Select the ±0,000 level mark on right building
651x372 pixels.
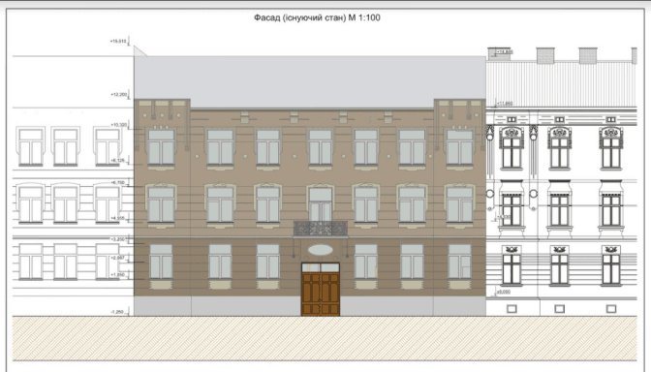[504, 292]
